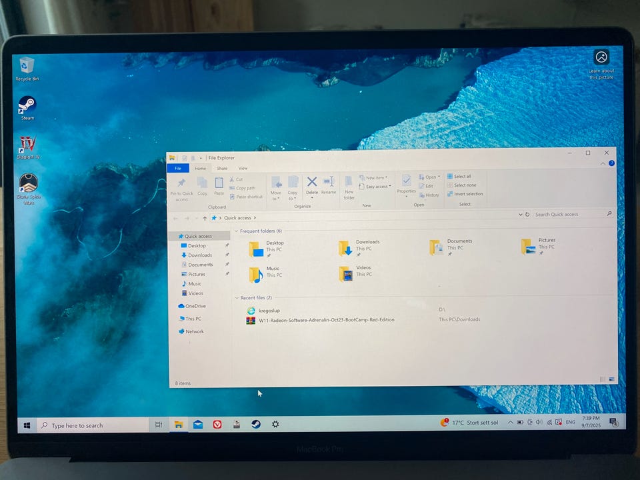Click Copy path in the ribbon
Image resolution: width=640 pixels, height=480 pixels.
(242, 188)
